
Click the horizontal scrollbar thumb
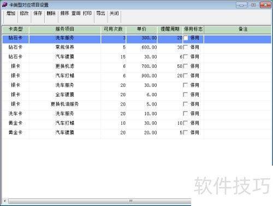click(100, 201)
